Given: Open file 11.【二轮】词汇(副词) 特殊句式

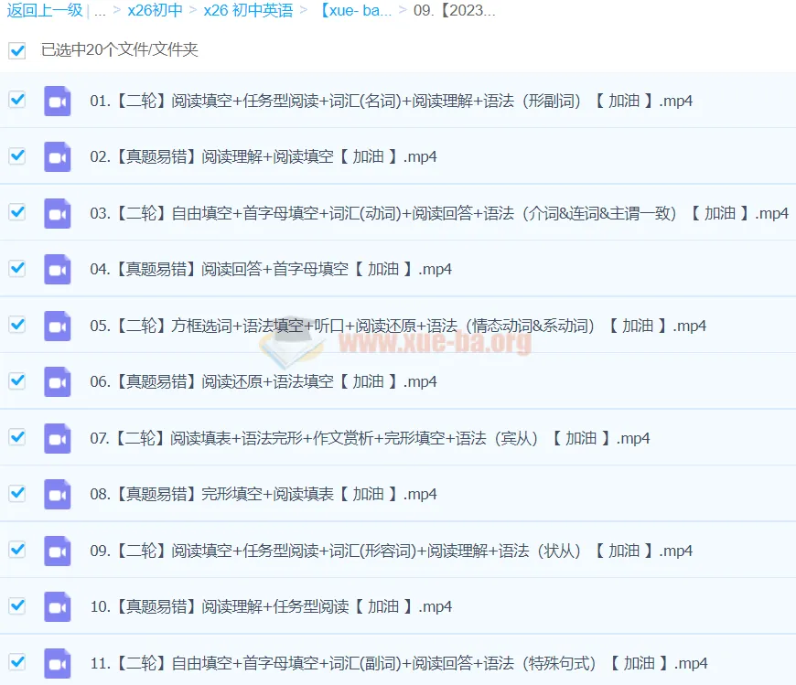Looking at the screenshot, I should (399, 663).
